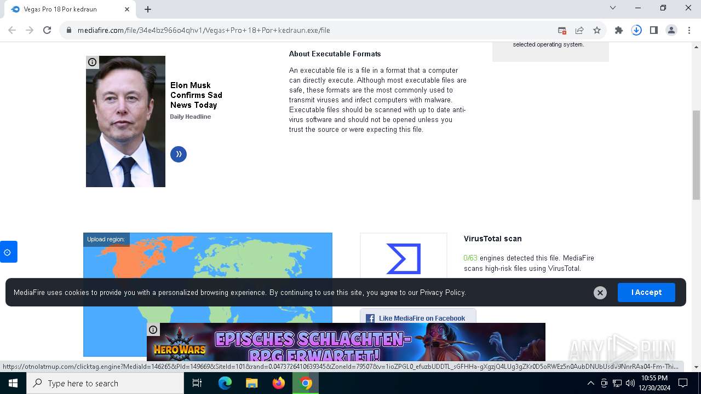Open the Elon Musk ad info icon
The width and height of the screenshot is (701, 394).
click(92, 62)
